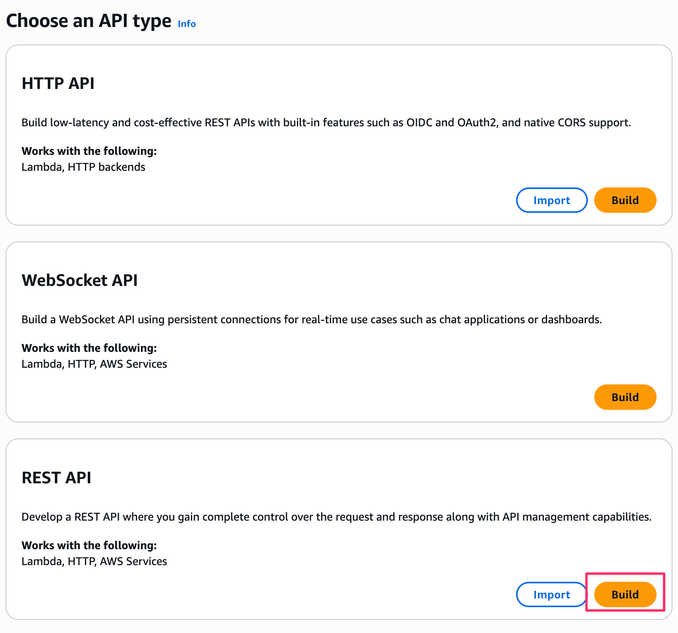Viewport: 678px width, 633px height.
Task: Click REST card's "Lambda, HTTP, AWS Services" text
Action: click(x=94, y=561)
